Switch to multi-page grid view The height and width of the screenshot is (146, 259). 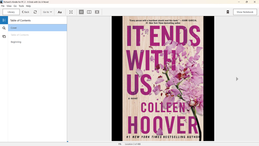tap(97, 12)
